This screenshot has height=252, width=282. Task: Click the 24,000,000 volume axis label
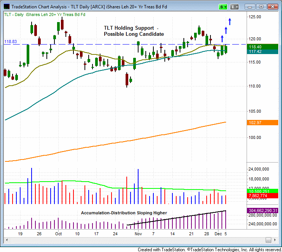259,169
